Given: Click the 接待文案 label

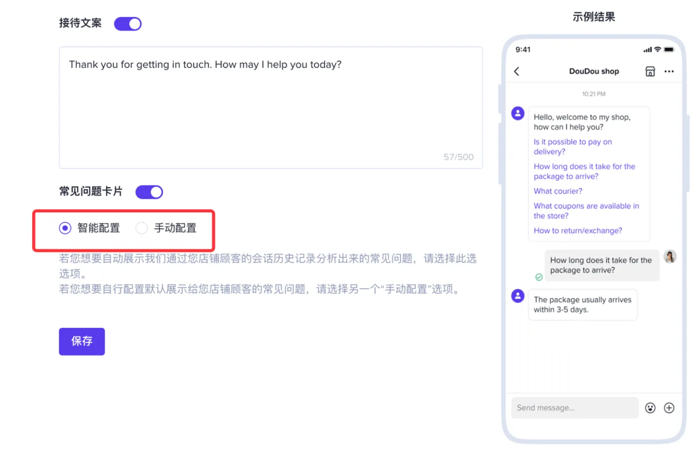Looking at the screenshot, I should click(x=81, y=23).
